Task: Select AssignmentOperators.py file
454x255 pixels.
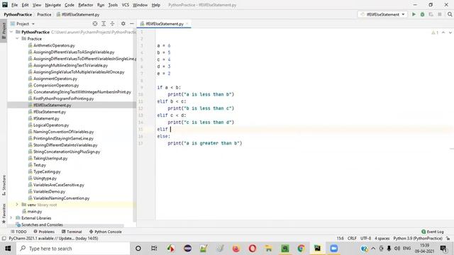Action: [55, 79]
